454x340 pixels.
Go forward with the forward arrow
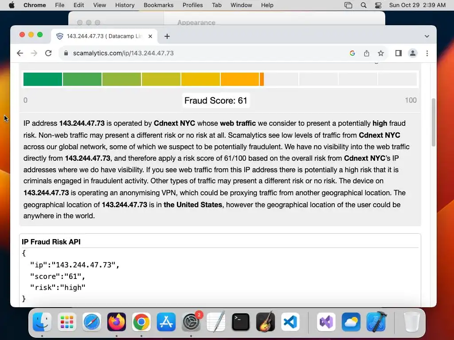point(34,53)
